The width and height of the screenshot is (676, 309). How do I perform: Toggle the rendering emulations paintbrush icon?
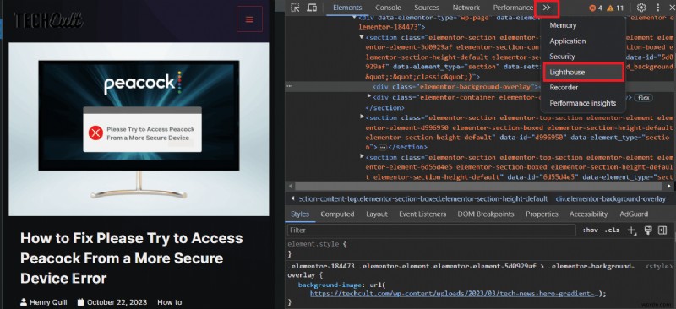click(x=647, y=230)
